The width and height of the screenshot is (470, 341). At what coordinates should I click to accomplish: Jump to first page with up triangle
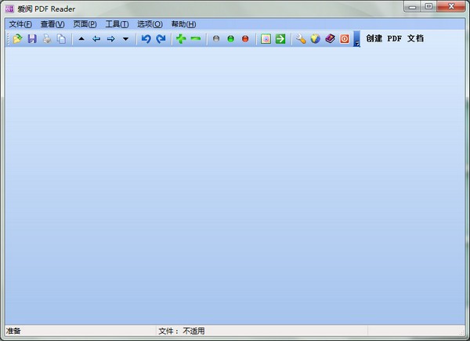81,39
